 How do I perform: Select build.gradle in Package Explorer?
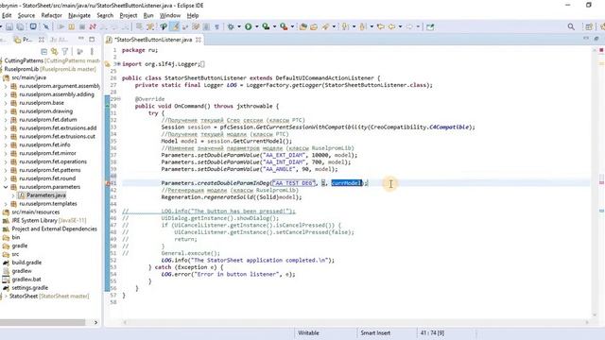26,263
